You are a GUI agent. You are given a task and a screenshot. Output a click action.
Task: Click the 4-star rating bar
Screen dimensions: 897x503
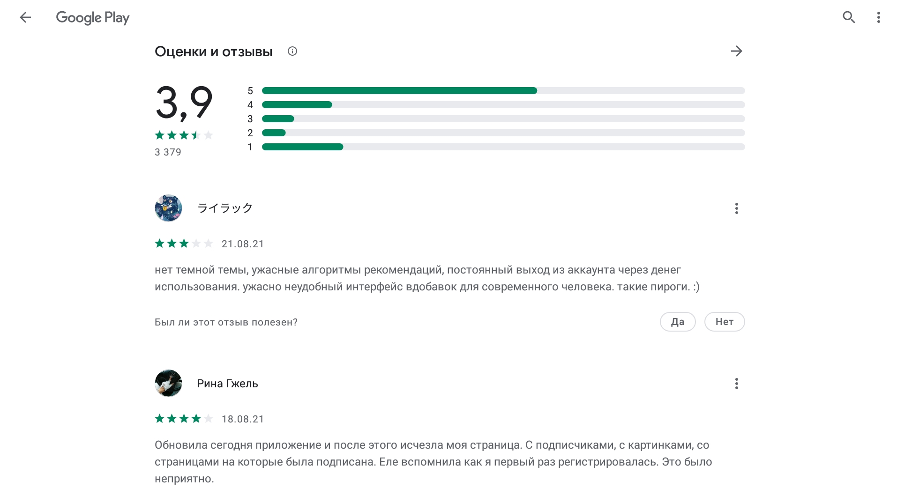click(x=503, y=104)
